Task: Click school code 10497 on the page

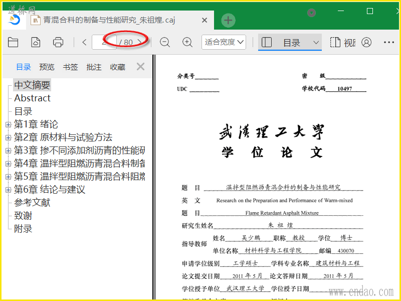Action: (x=344, y=89)
